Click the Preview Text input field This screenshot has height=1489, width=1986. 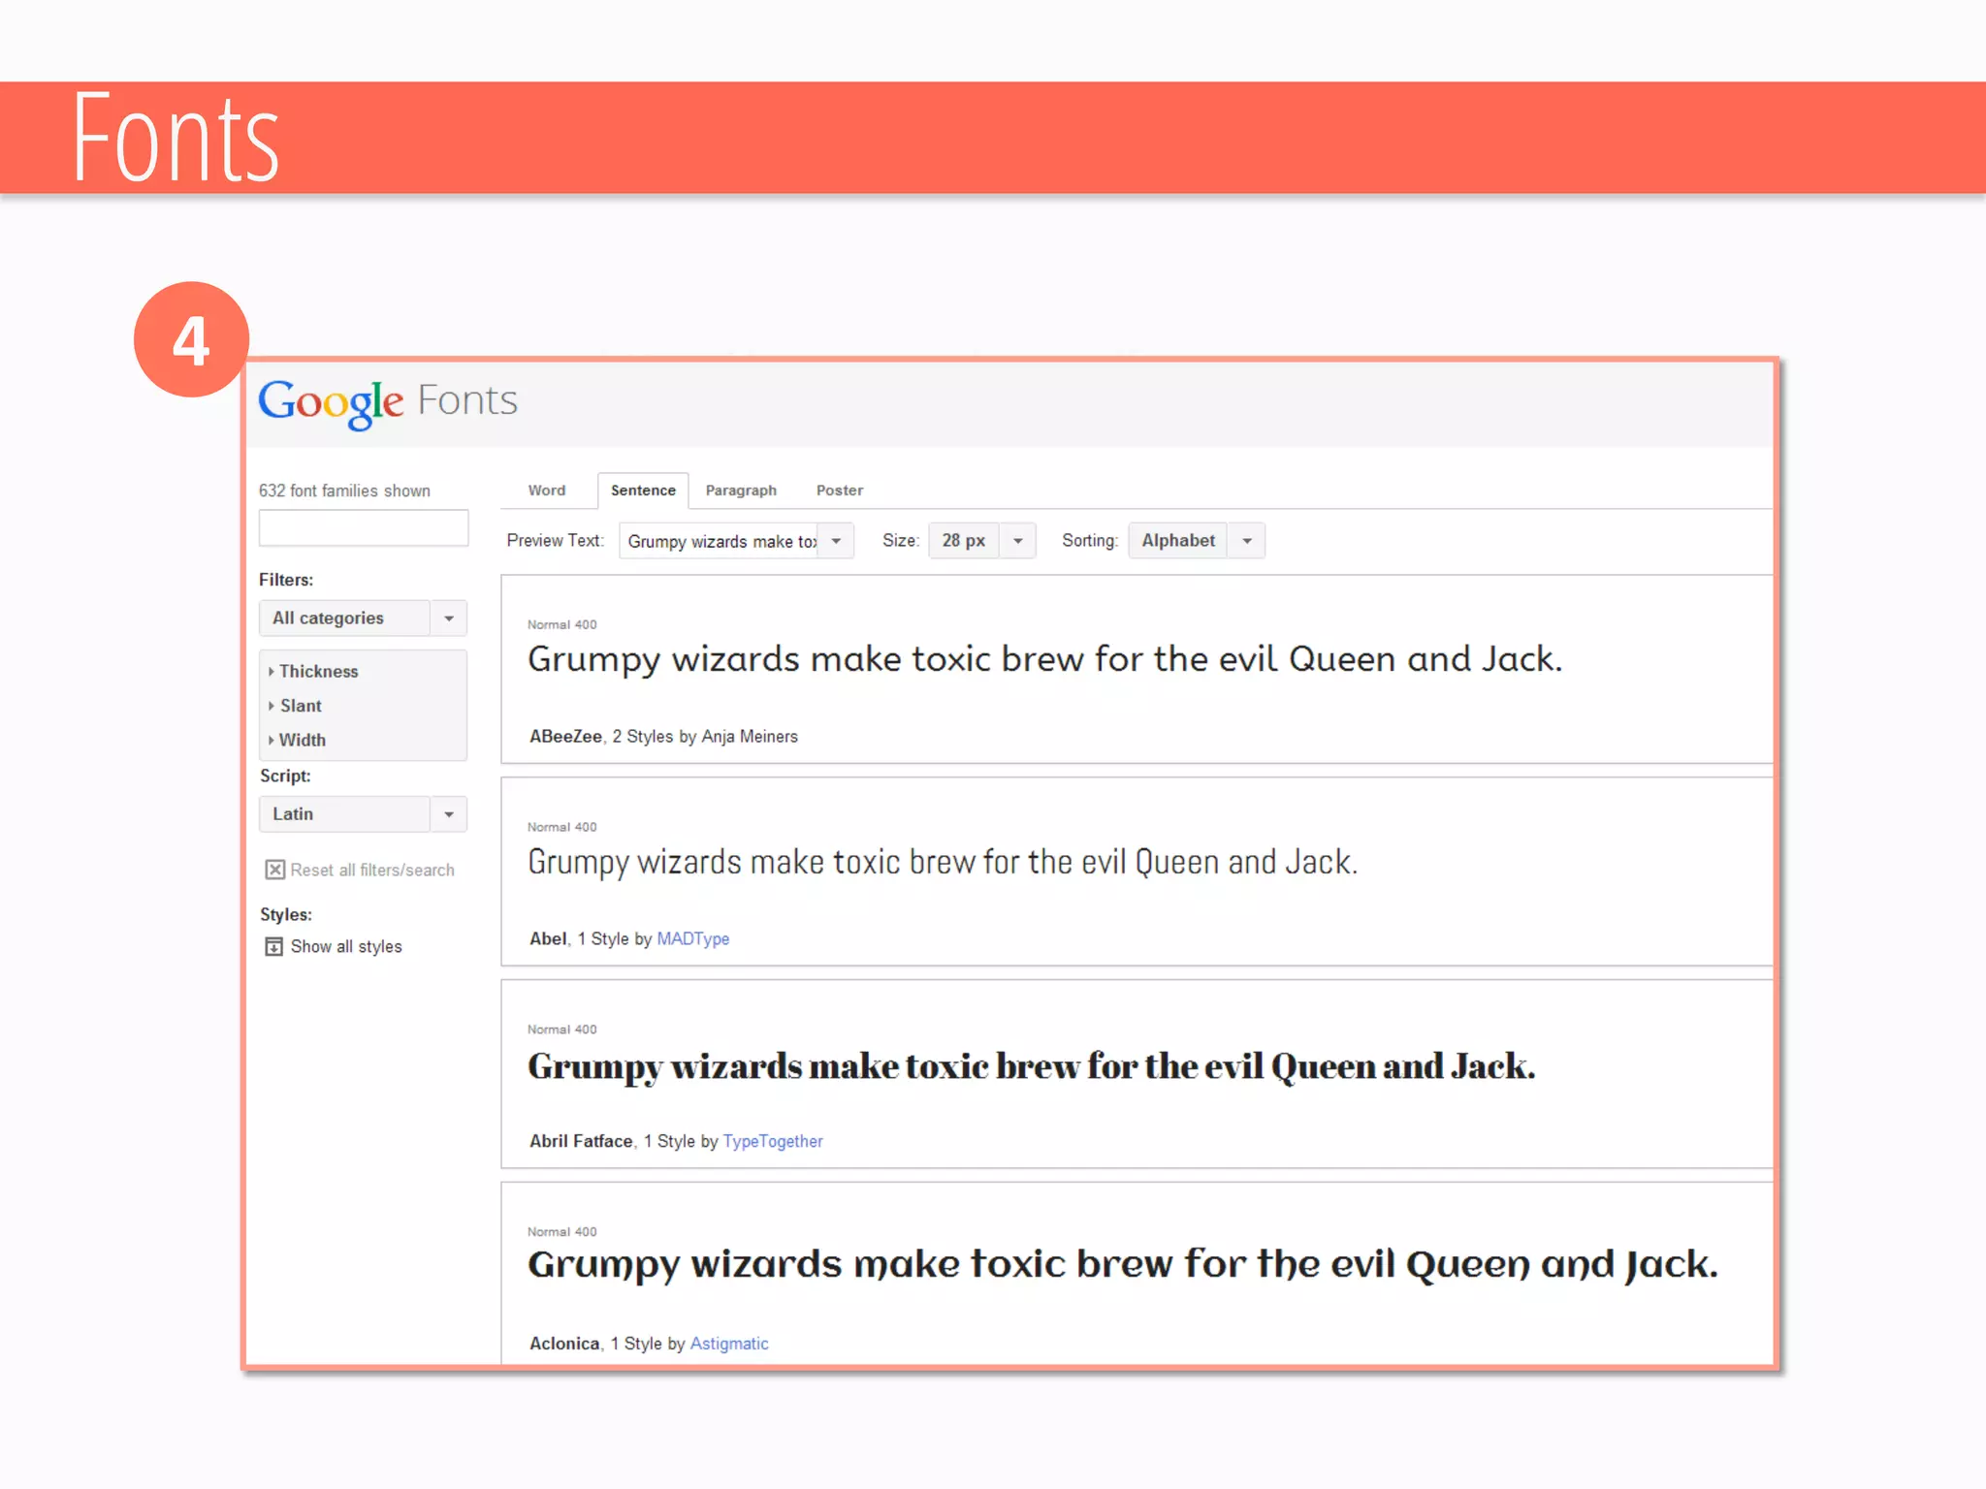coord(720,541)
